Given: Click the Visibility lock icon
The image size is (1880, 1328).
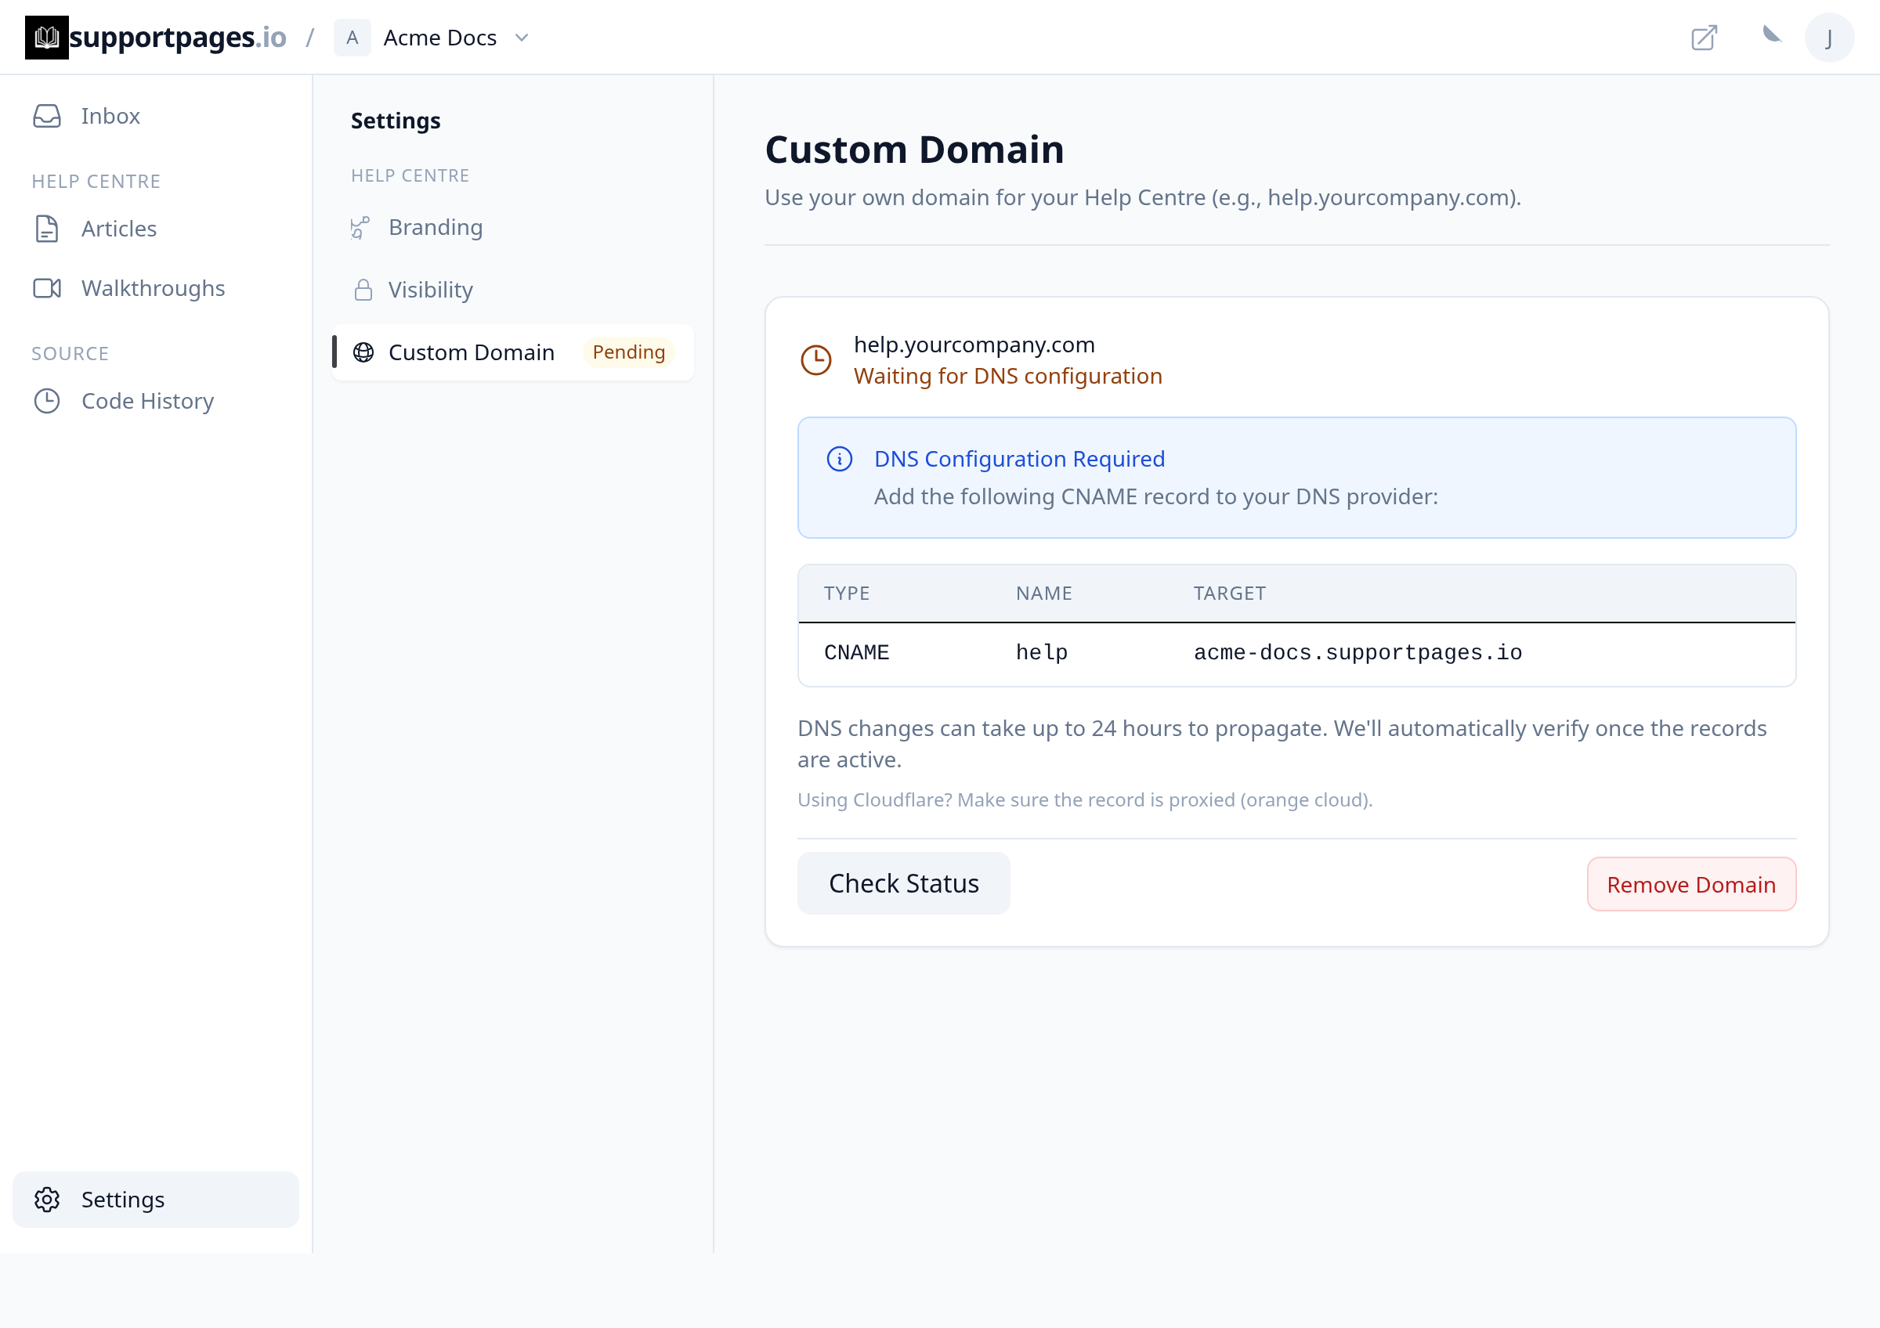Looking at the screenshot, I should (x=363, y=290).
